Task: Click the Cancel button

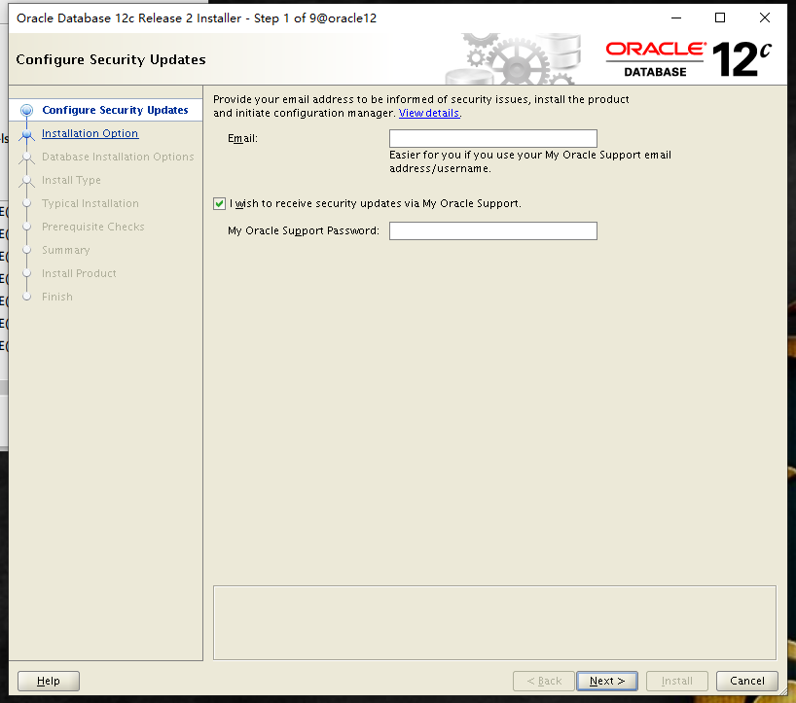Action: [746, 681]
